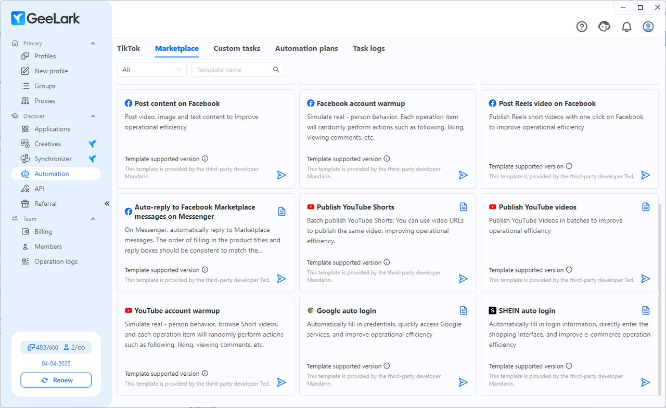Image resolution: width=666 pixels, height=408 pixels.
Task: Run the Google auto login template
Action: [464, 383]
